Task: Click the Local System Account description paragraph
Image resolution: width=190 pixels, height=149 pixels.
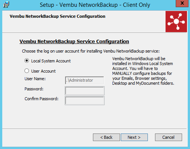Action: pyautogui.click(x=143, y=71)
